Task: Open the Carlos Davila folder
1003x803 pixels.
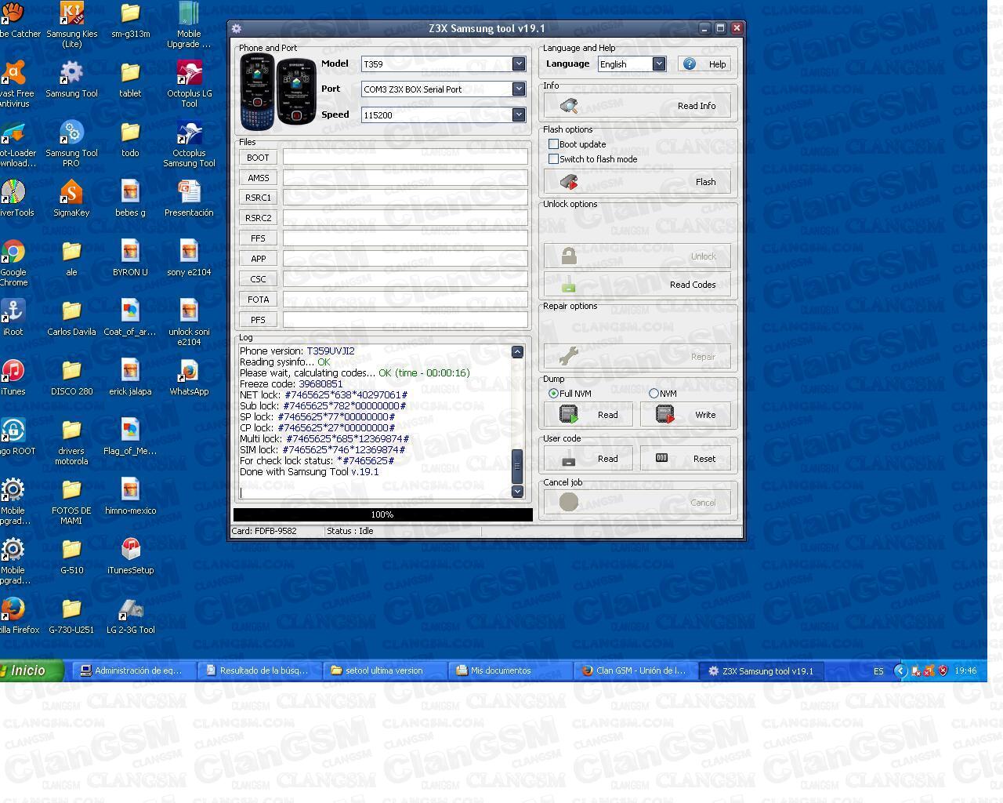Action: point(71,317)
